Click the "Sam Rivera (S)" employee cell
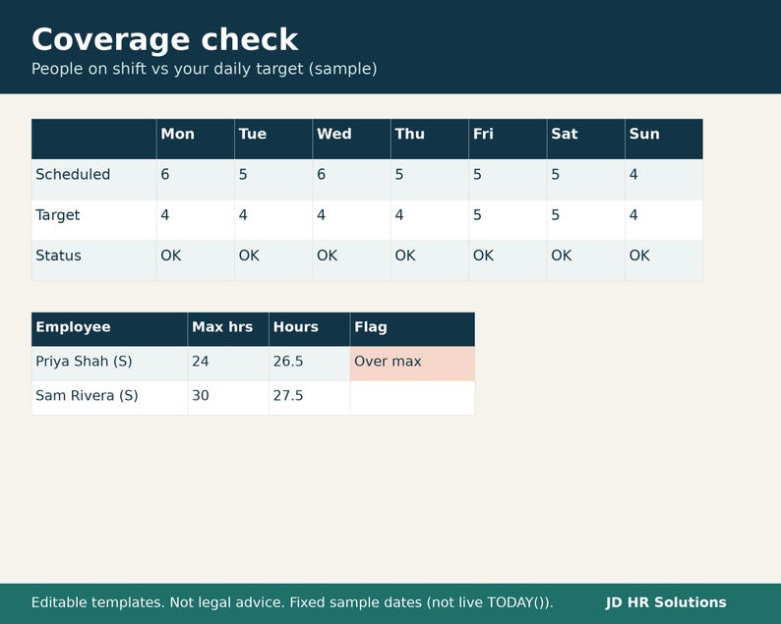 click(109, 398)
